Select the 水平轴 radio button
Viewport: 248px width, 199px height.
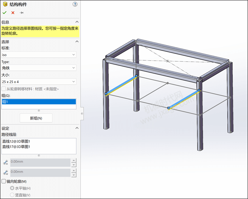pos(12,188)
